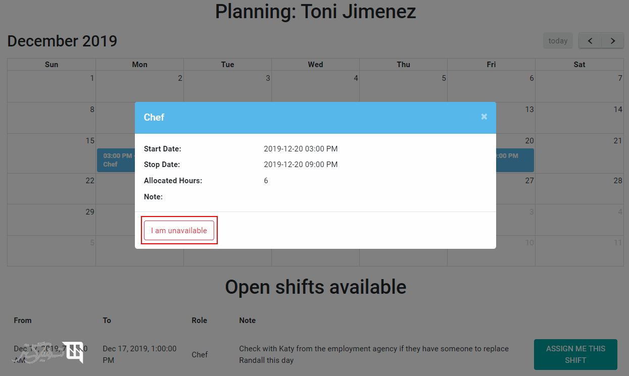Viewport: 629px width, 376px height.
Task: Click the watermark logo icon
Action: click(73, 352)
